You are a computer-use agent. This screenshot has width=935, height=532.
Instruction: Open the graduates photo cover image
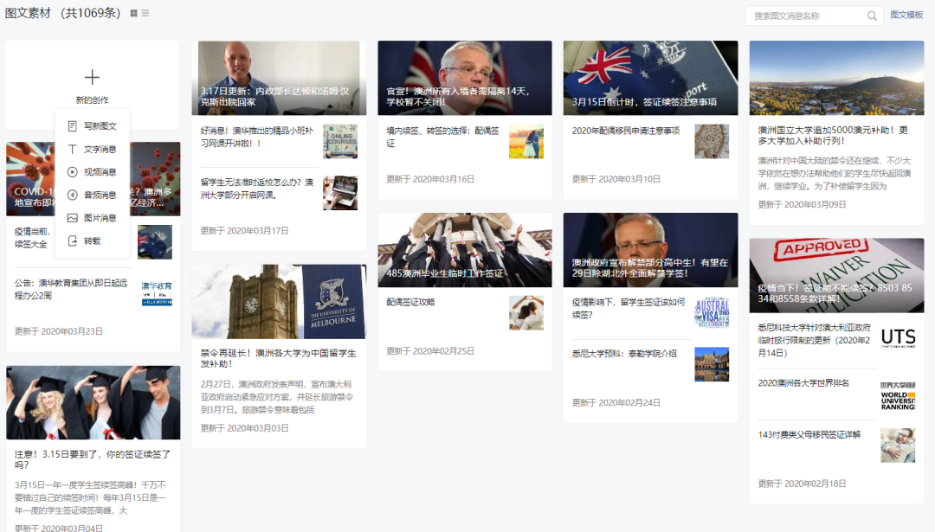[x=93, y=403]
